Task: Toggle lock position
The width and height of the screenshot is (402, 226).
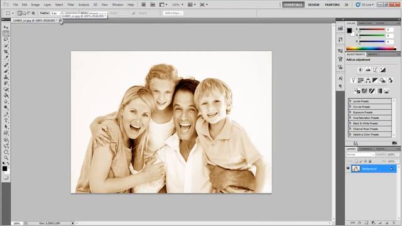Action: tap(366, 161)
